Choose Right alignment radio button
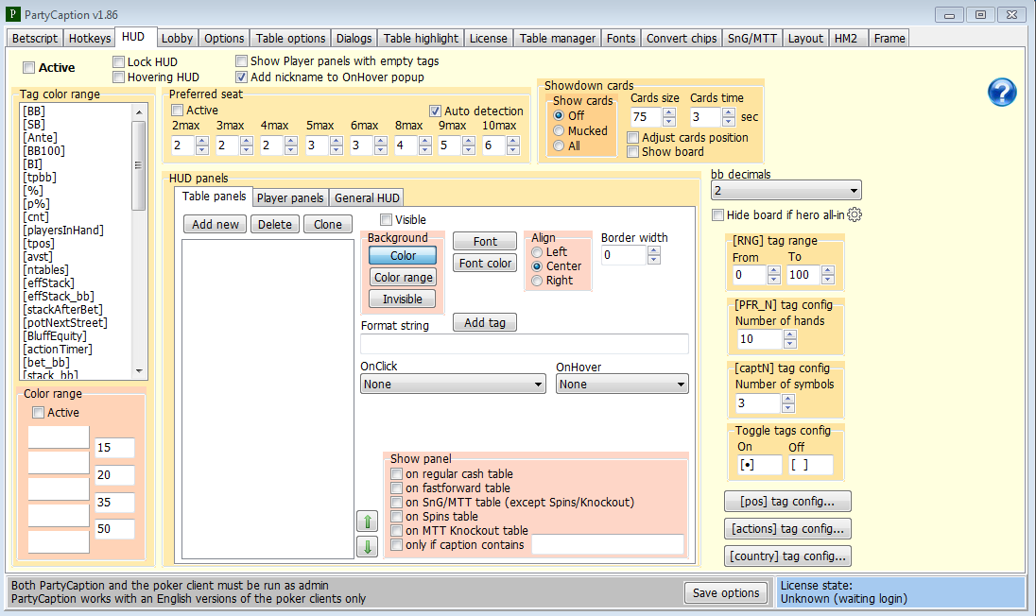 coord(537,281)
